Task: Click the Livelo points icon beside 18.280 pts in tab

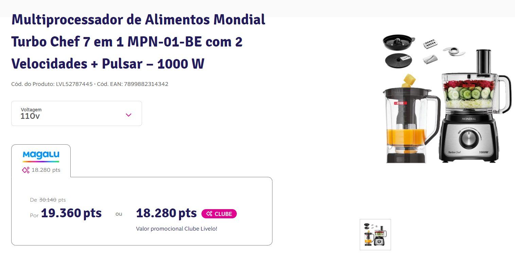Action: coord(26,170)
